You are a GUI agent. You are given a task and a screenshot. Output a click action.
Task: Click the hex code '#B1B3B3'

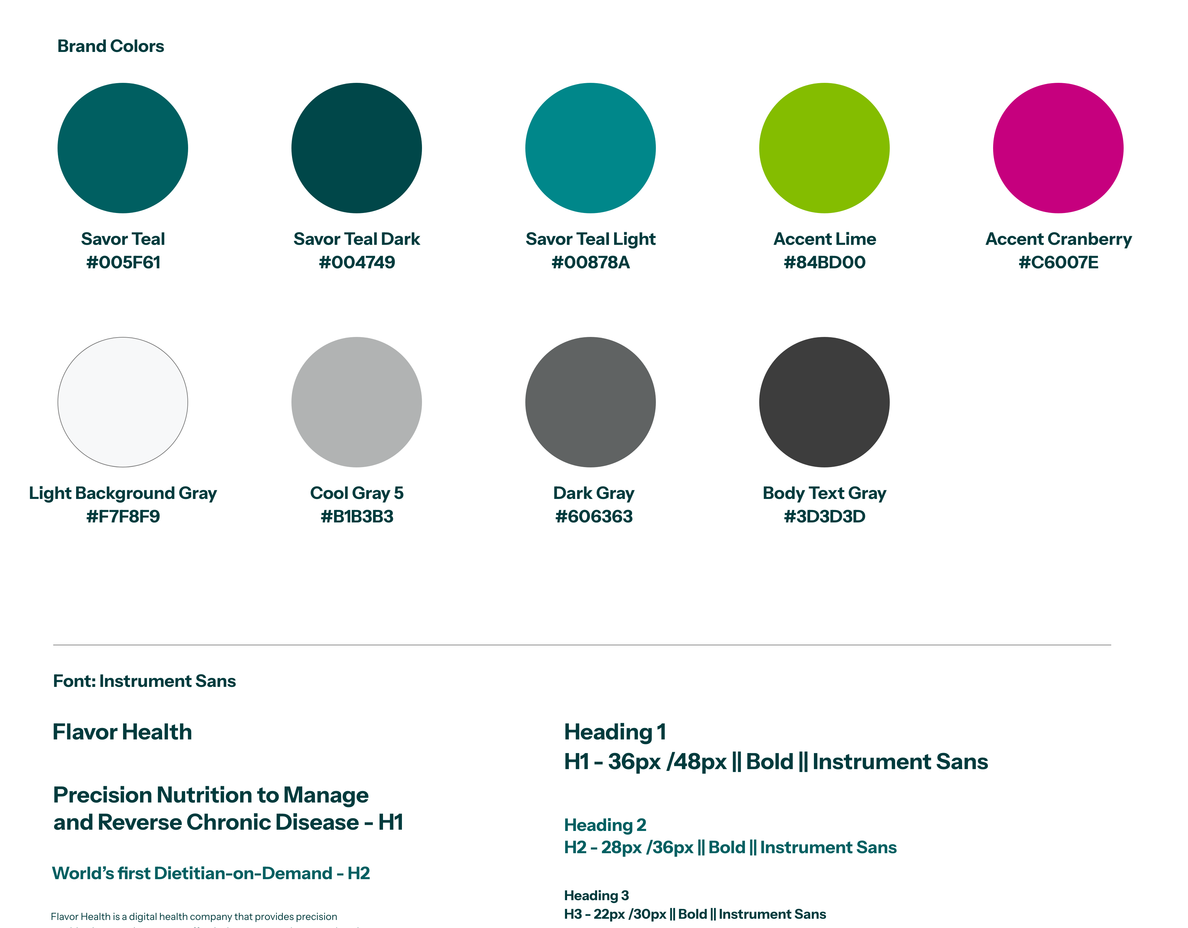[x=357, y=517]
